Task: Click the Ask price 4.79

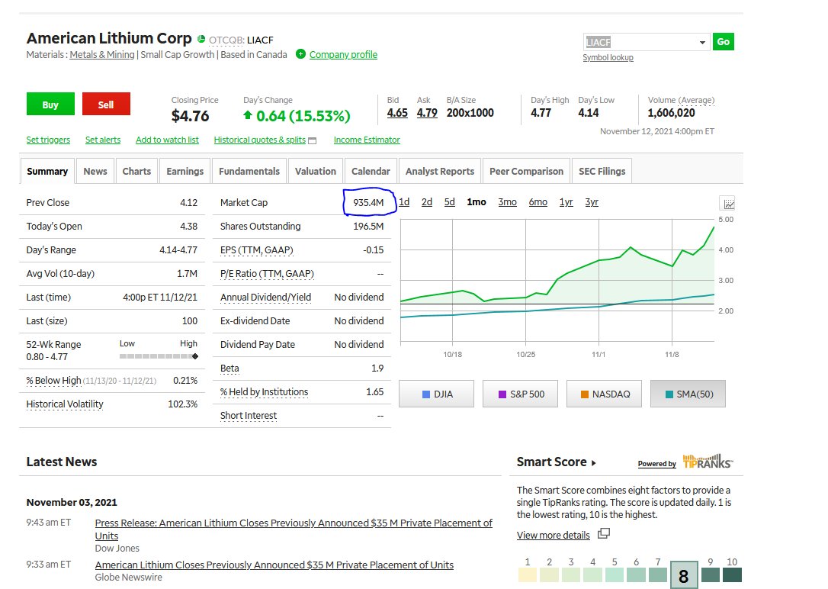Action: point(427,112)
